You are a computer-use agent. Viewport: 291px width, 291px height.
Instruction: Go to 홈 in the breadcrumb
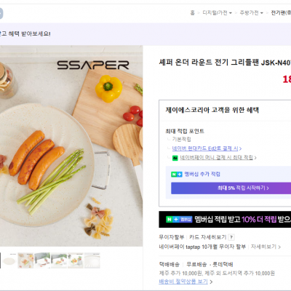[193, 13]
